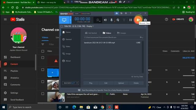Toggle the microphone icon in Bandicam toolbar

111,20
